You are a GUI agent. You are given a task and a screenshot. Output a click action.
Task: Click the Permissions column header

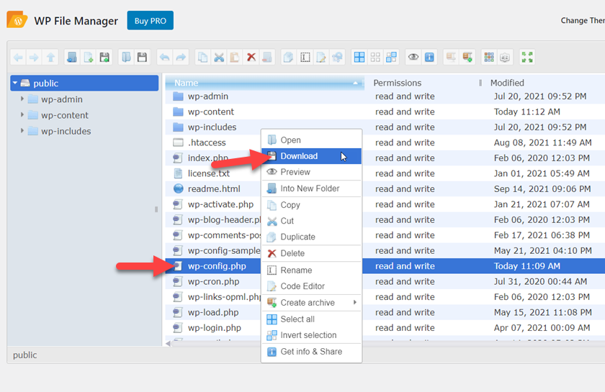click(x=398, y=83)
